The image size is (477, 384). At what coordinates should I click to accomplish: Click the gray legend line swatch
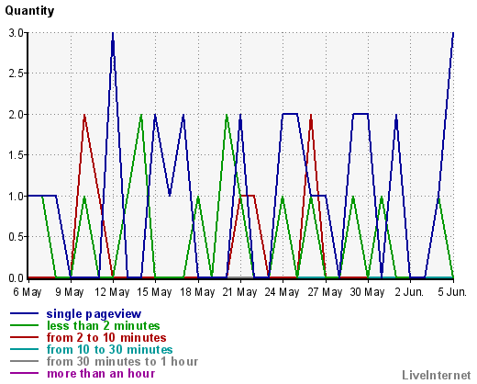tap(24, 361)
